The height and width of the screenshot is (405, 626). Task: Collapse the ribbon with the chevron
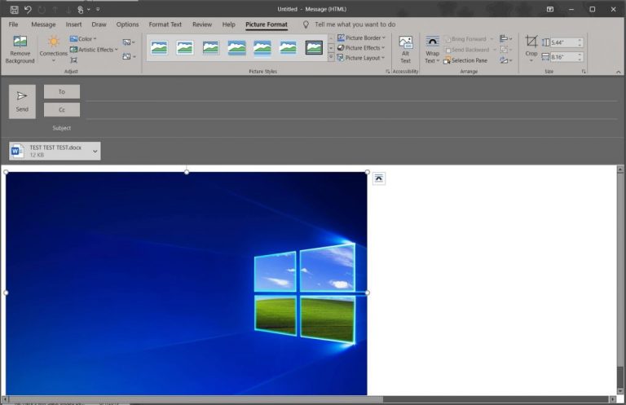tap(619, 72)
